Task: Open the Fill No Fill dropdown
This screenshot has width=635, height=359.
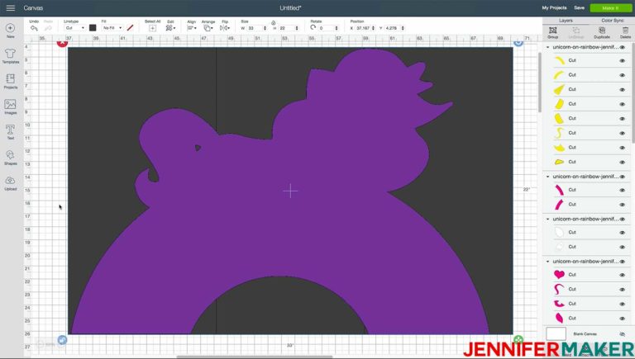Action: 112,28
